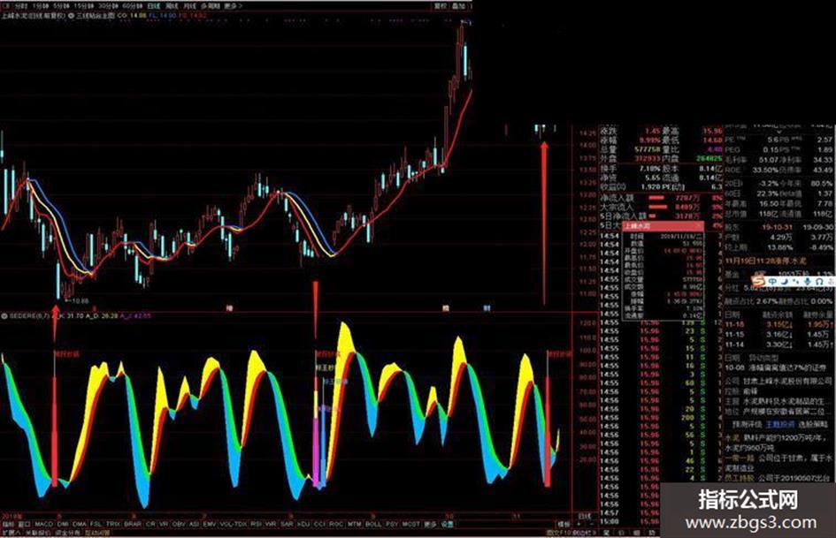Click the Sogou microphone voice input icon
This screenshot has height=538, width=836.
[807, 281]
